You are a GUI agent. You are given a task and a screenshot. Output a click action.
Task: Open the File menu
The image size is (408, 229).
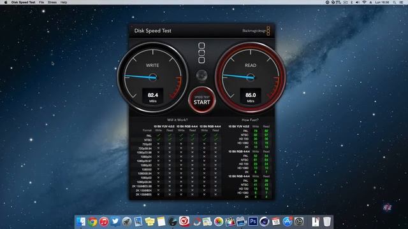click(x=41, y=3)
